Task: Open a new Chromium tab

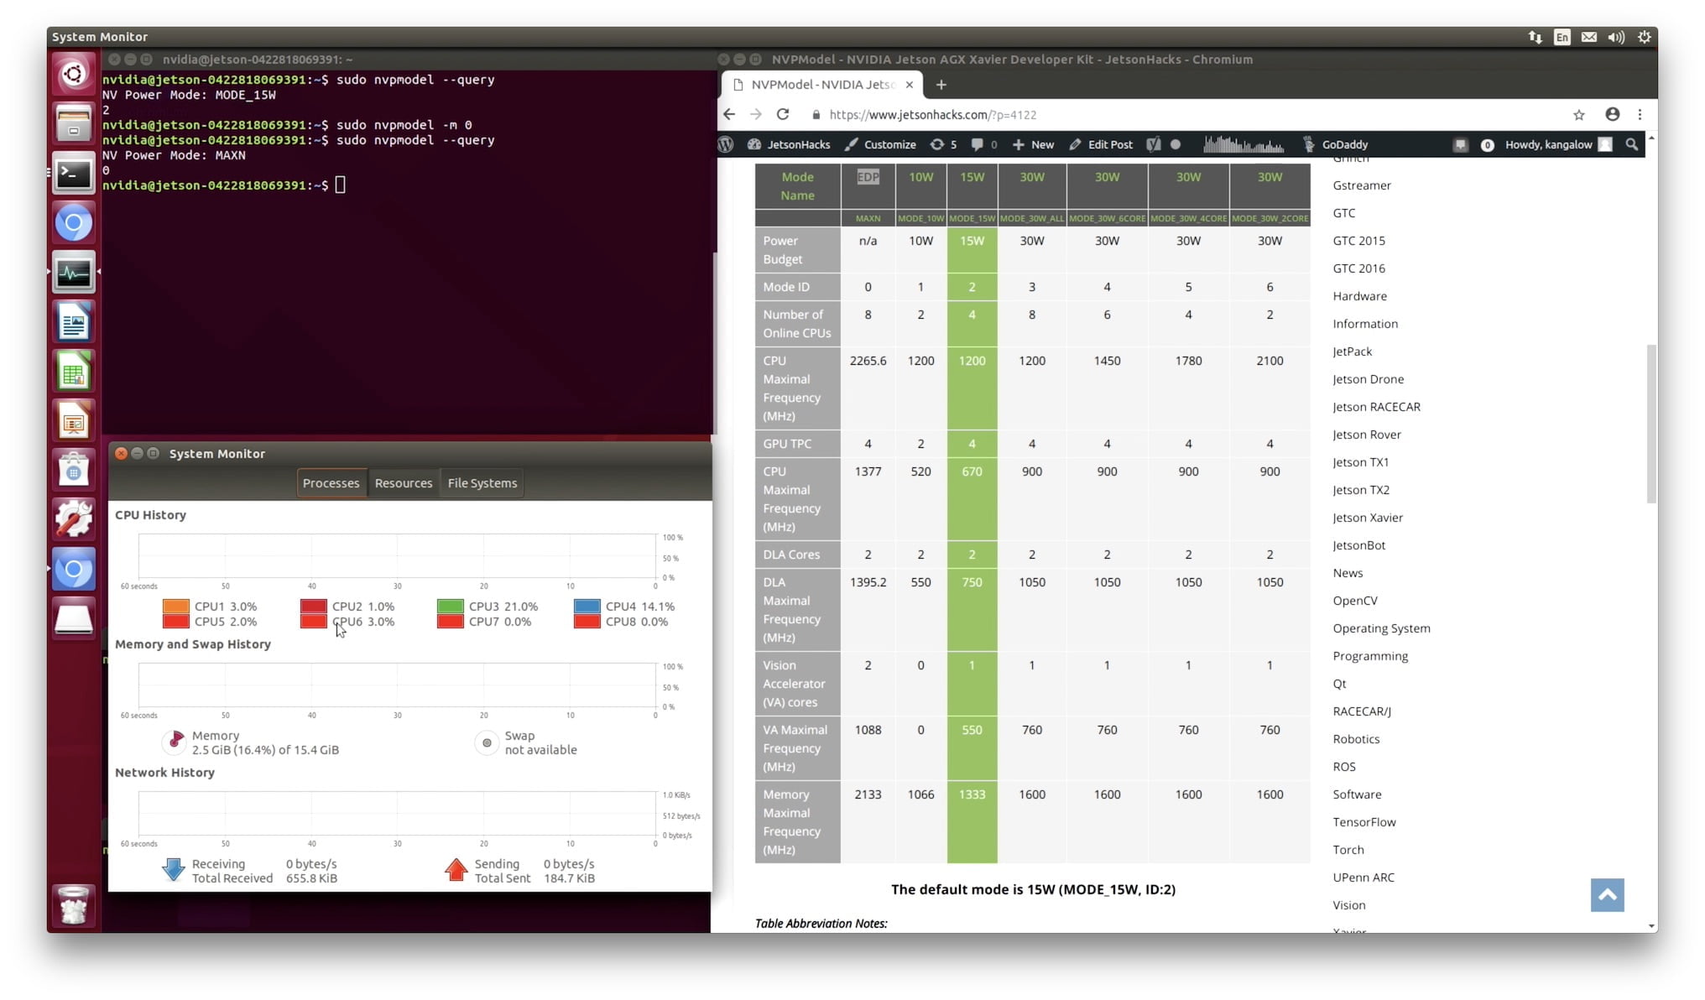Action: click(x=941, y=85)
